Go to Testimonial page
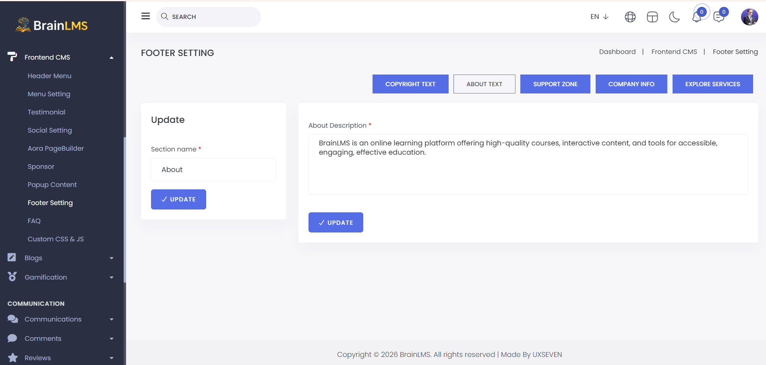 [46, 112]
